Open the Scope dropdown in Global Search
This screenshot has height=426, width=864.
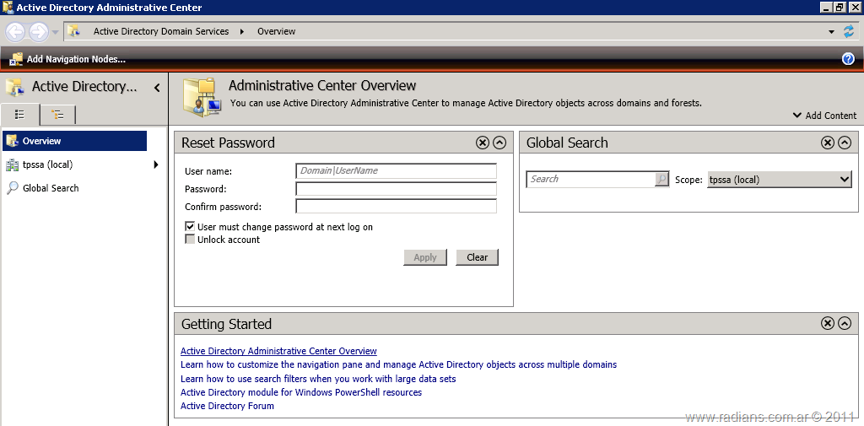tap(779, 180)
